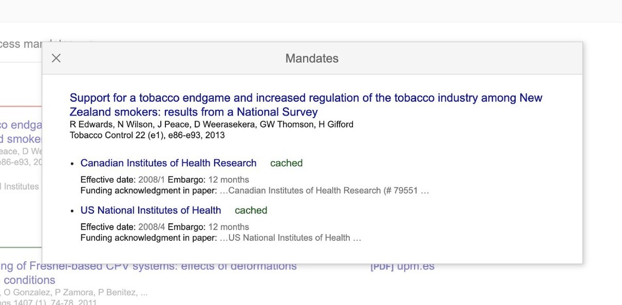Click the O Gonzalez, P Zamora authors line

75,293
